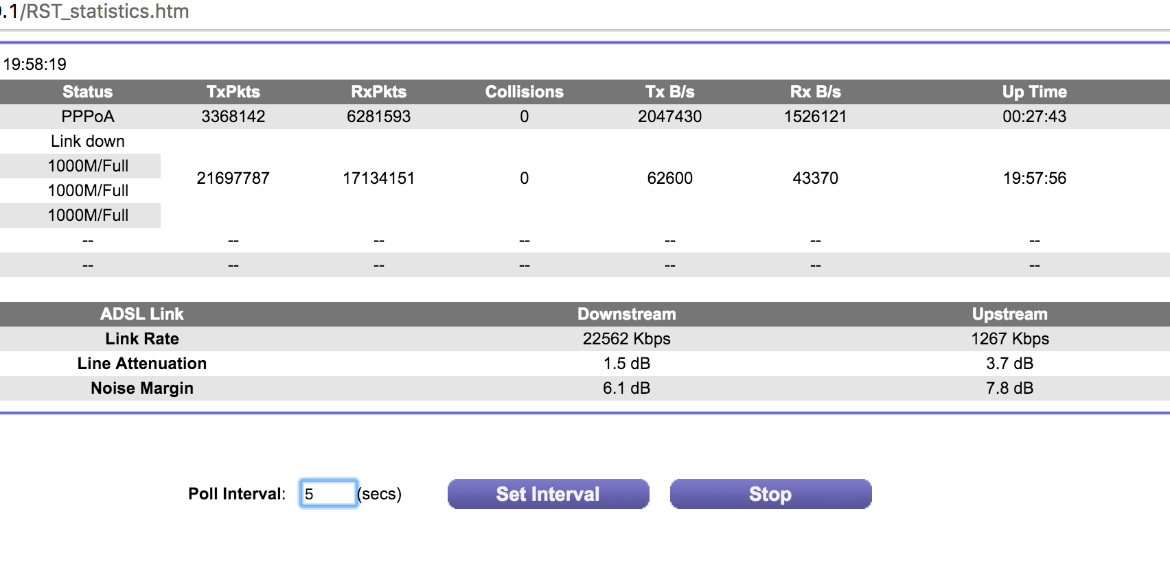Screen dimensions: 1170x568
Task: Click the Noise Margin row label
Action: (x=141, y=388)
